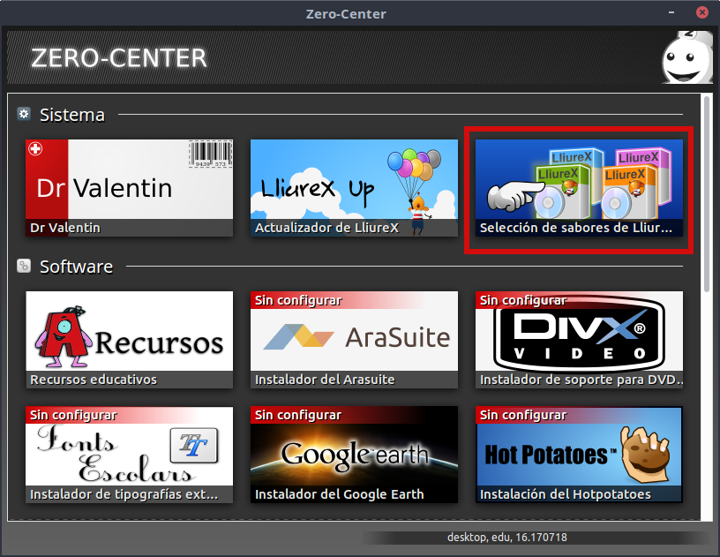Screen dimensions: 720x557
Task: Start Hot Potatoes installation
Action: pyautogui.click(x=579, y=452)
